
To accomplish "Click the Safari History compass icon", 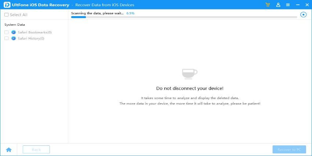I will tap(14, 38).
